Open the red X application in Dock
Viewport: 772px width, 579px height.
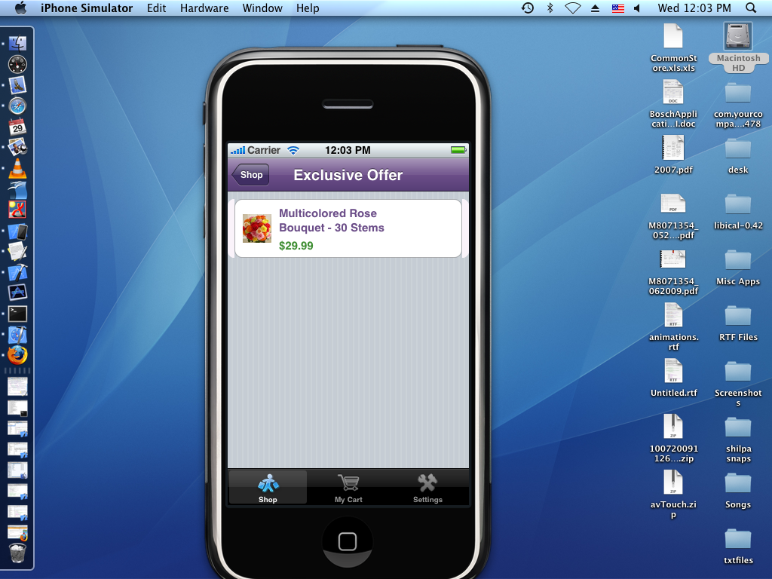18,210
